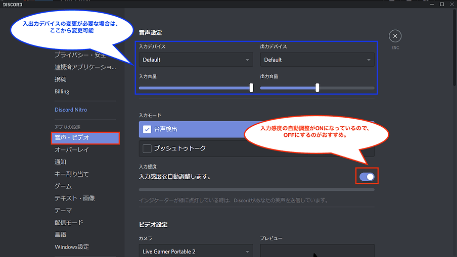457x257 pixels.
Task: Open the ゲーム games settings
Action: pos(63,186)
